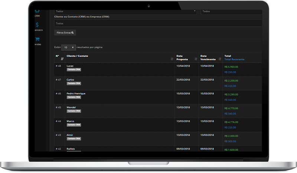Image resolution: width=297 pixels, height=173 pixels.
Task: Click the Cliente ou Contato Todos field
Action: tap(158, 23)
